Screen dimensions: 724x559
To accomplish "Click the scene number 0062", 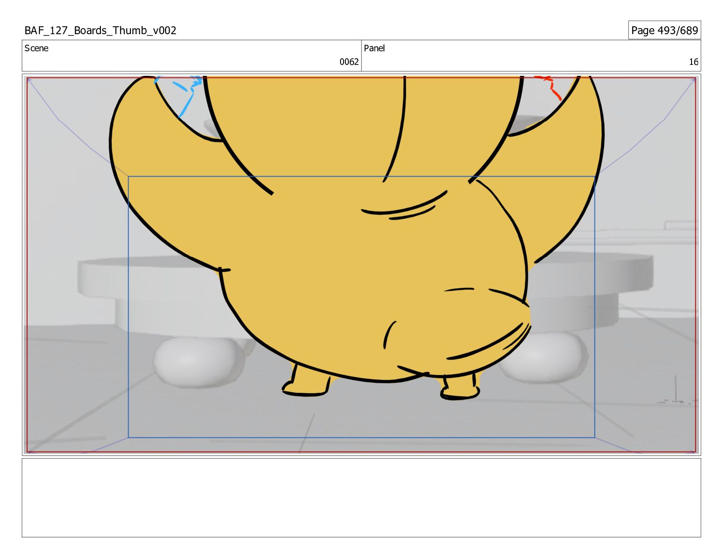I will pyautogui.click(x=349, y=62).
